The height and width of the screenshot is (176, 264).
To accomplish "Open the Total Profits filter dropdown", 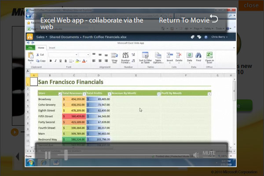I will [109, 94].
